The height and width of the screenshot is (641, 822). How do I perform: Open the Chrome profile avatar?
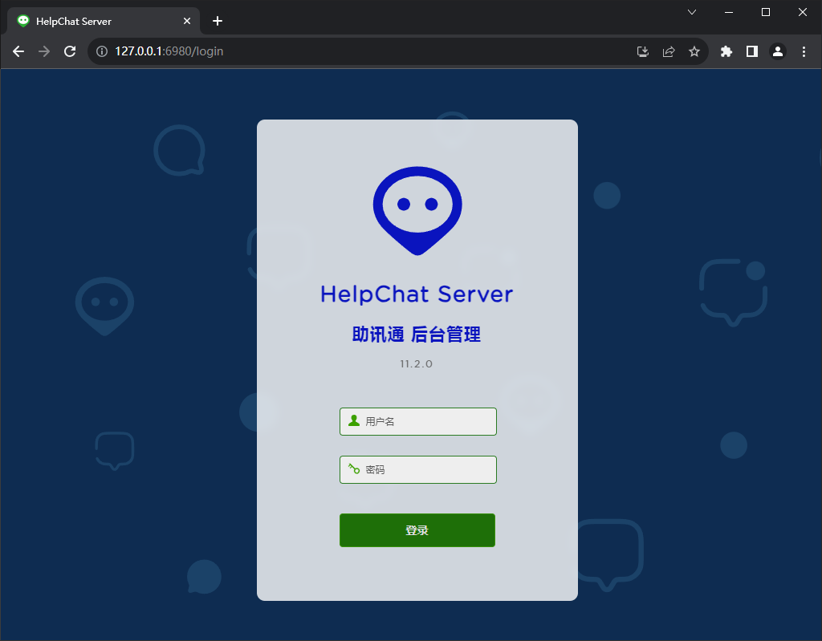[777, 51]
